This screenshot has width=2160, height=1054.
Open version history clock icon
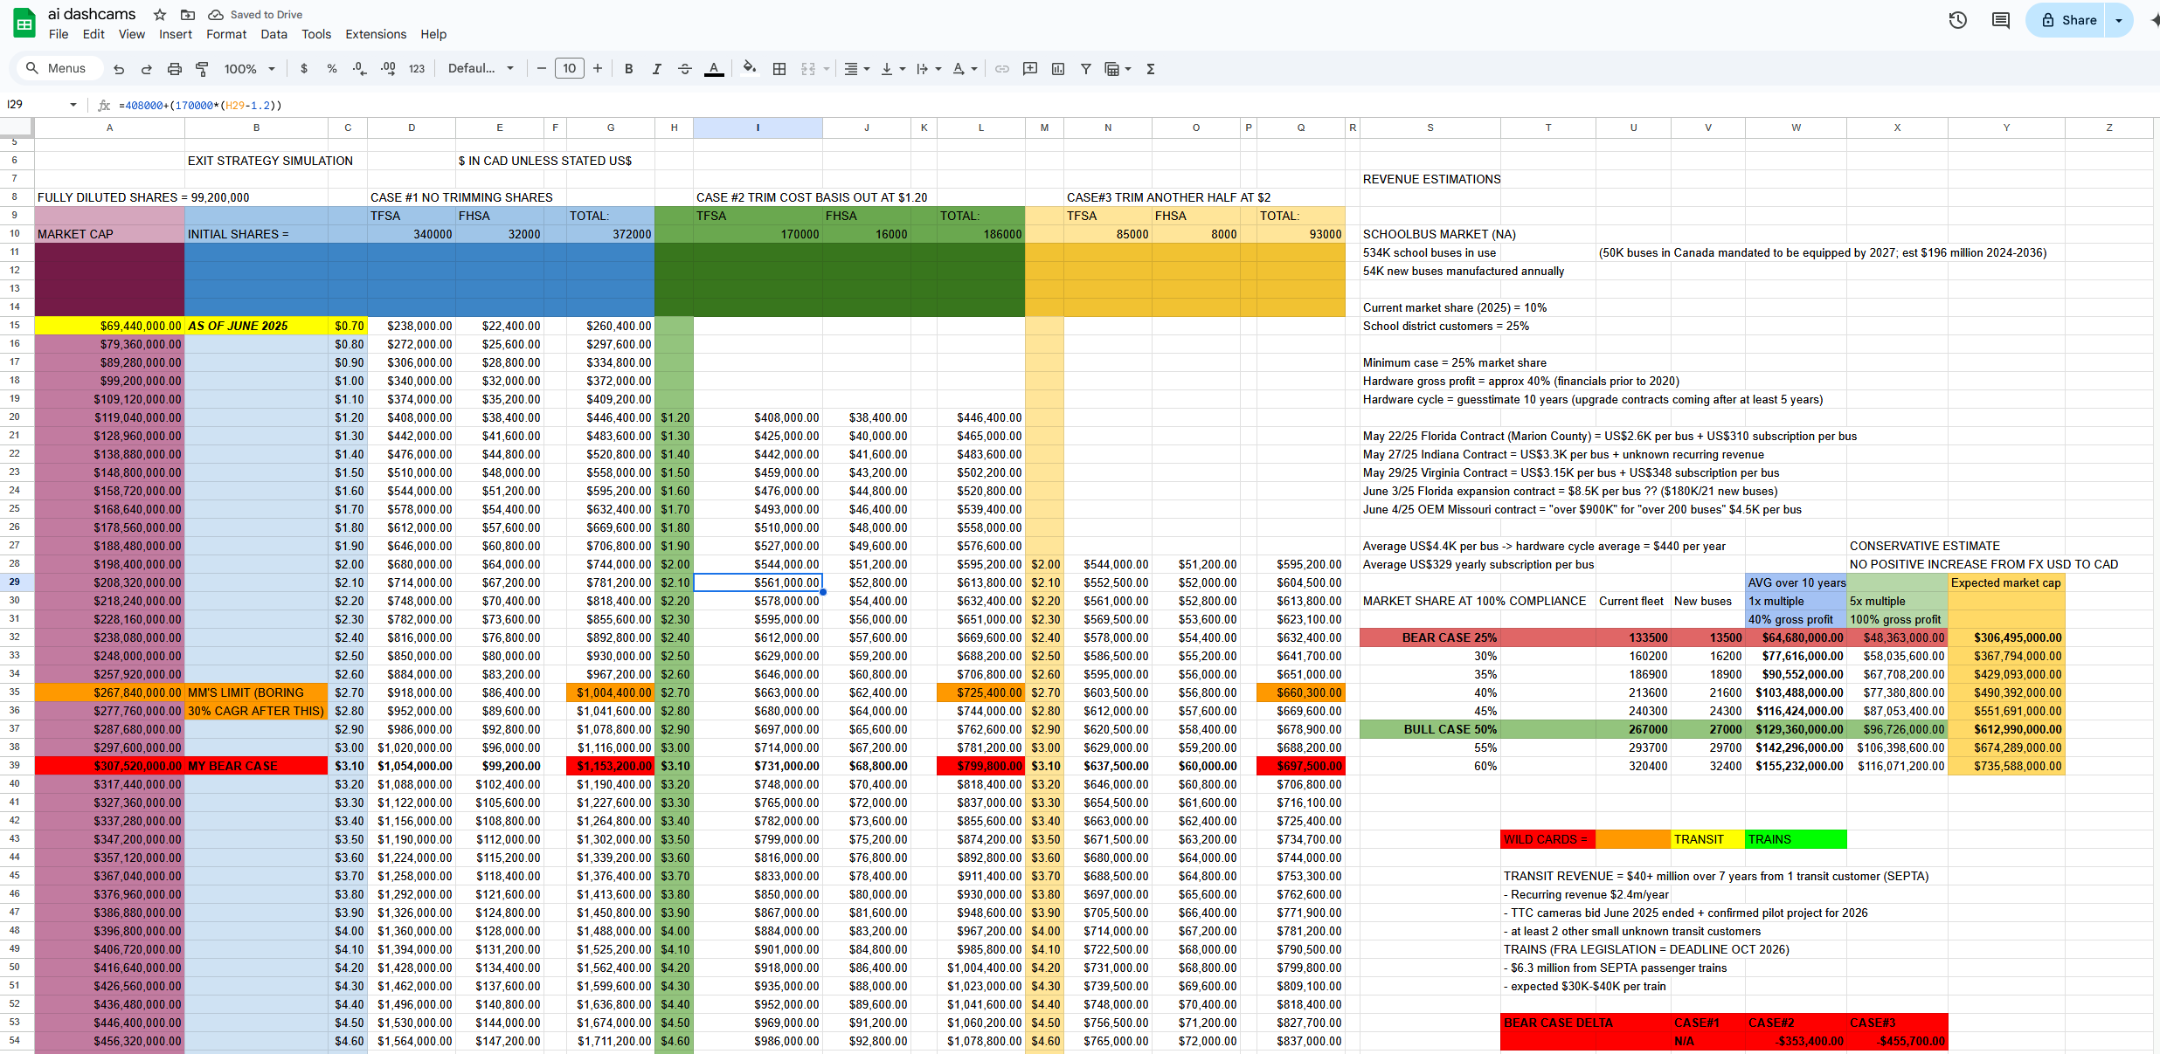1957,20
